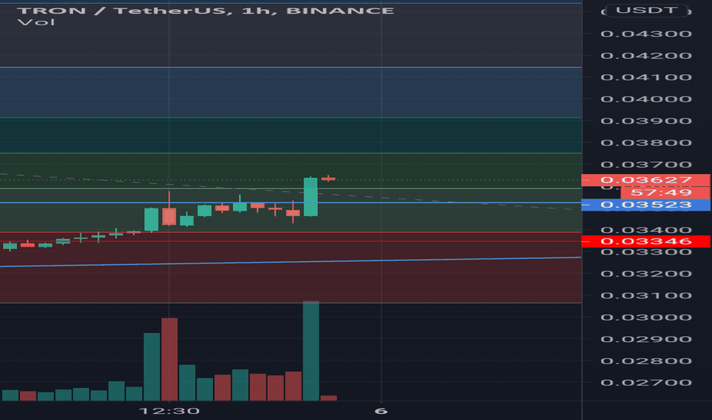712x420 pixels.
Task: Click the 0.02800 price scale value
Action: pyautogui.click(x=646, y=361)
